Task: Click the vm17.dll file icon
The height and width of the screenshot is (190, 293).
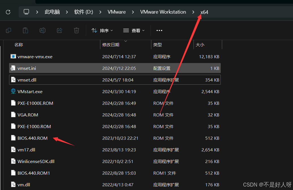Action: (13, 149)
